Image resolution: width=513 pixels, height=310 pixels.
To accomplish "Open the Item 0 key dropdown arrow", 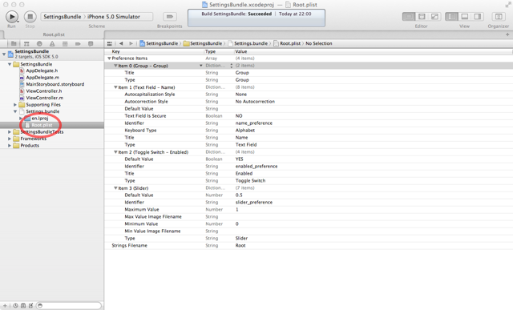I will 201,66.
